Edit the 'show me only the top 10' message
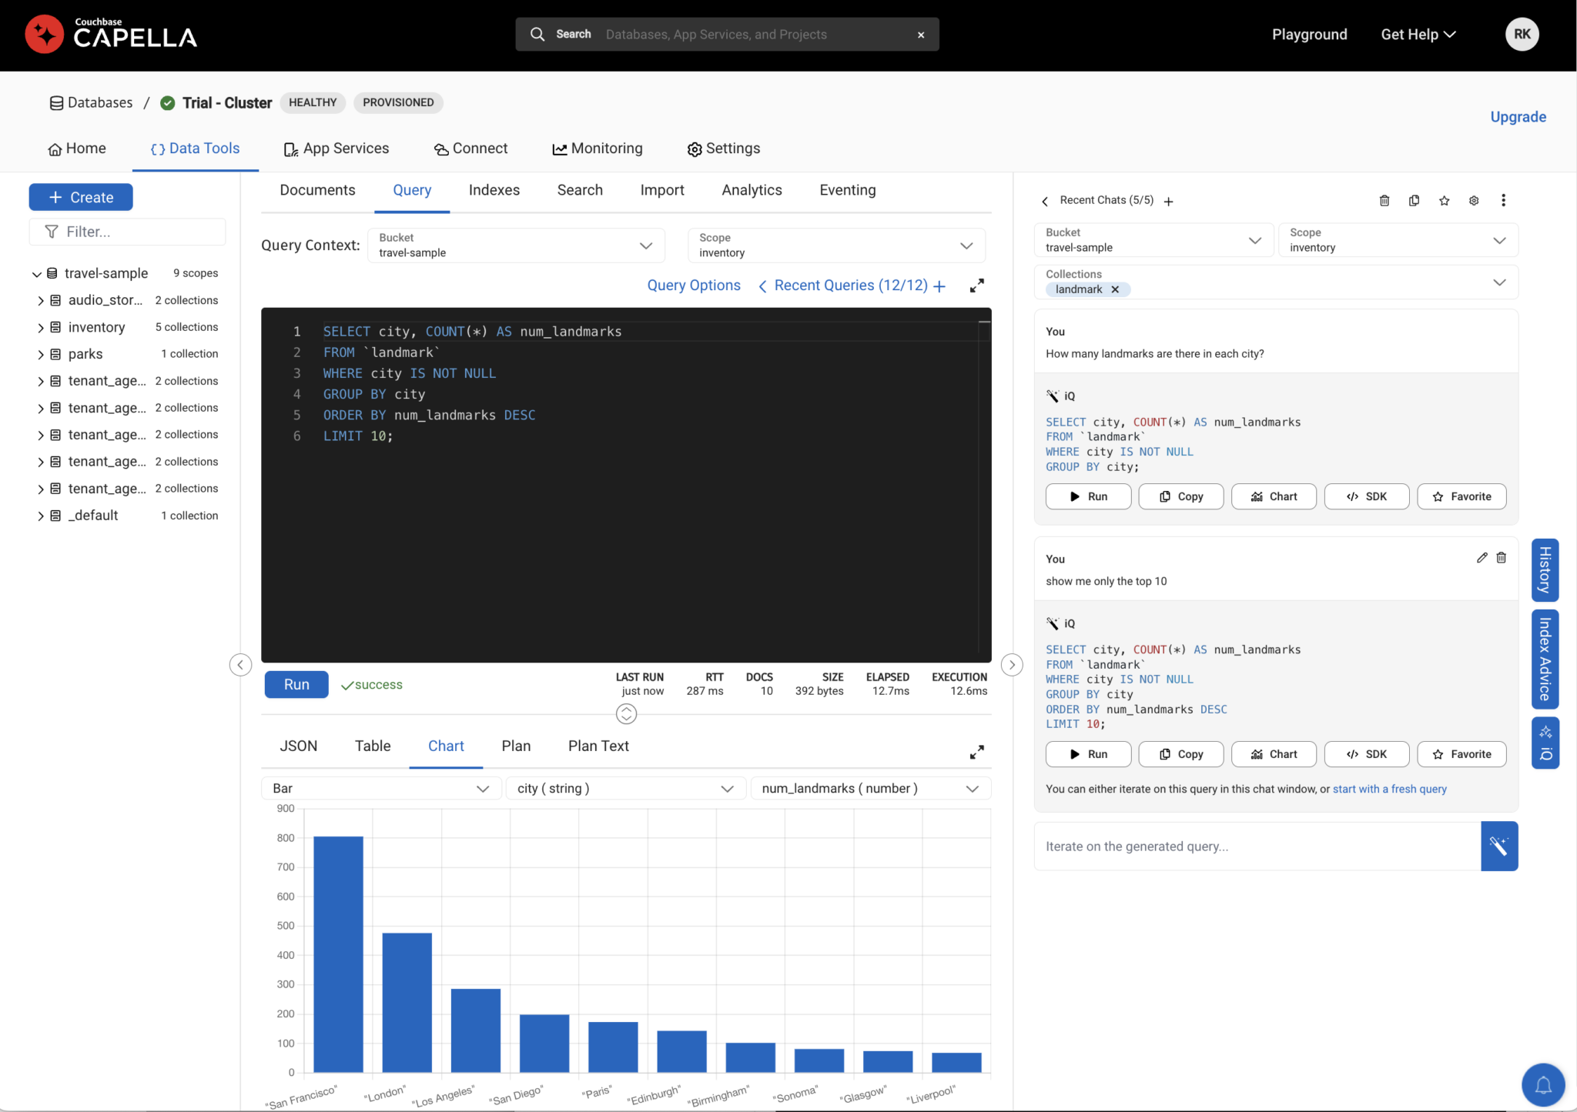Image resolution: width=1577 pixels, height=1112 pixels. [x=1482, y=557]
